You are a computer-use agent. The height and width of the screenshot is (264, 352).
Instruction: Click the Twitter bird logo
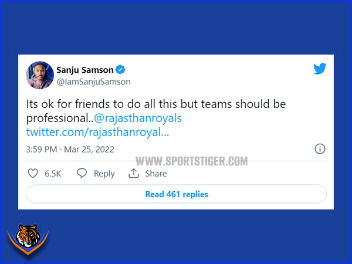point(320,69)
